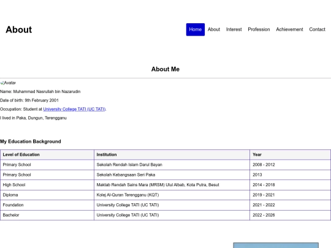Viewport: 331px width, 248px height.
Task: Open the Contact navigation link
Action: point(317,29)
